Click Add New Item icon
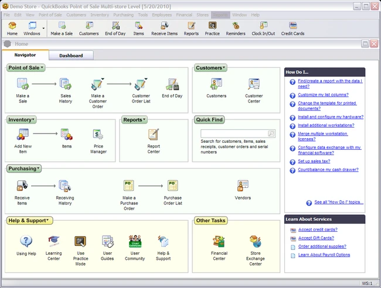This screenshot has height=288, width=381. 23,135
